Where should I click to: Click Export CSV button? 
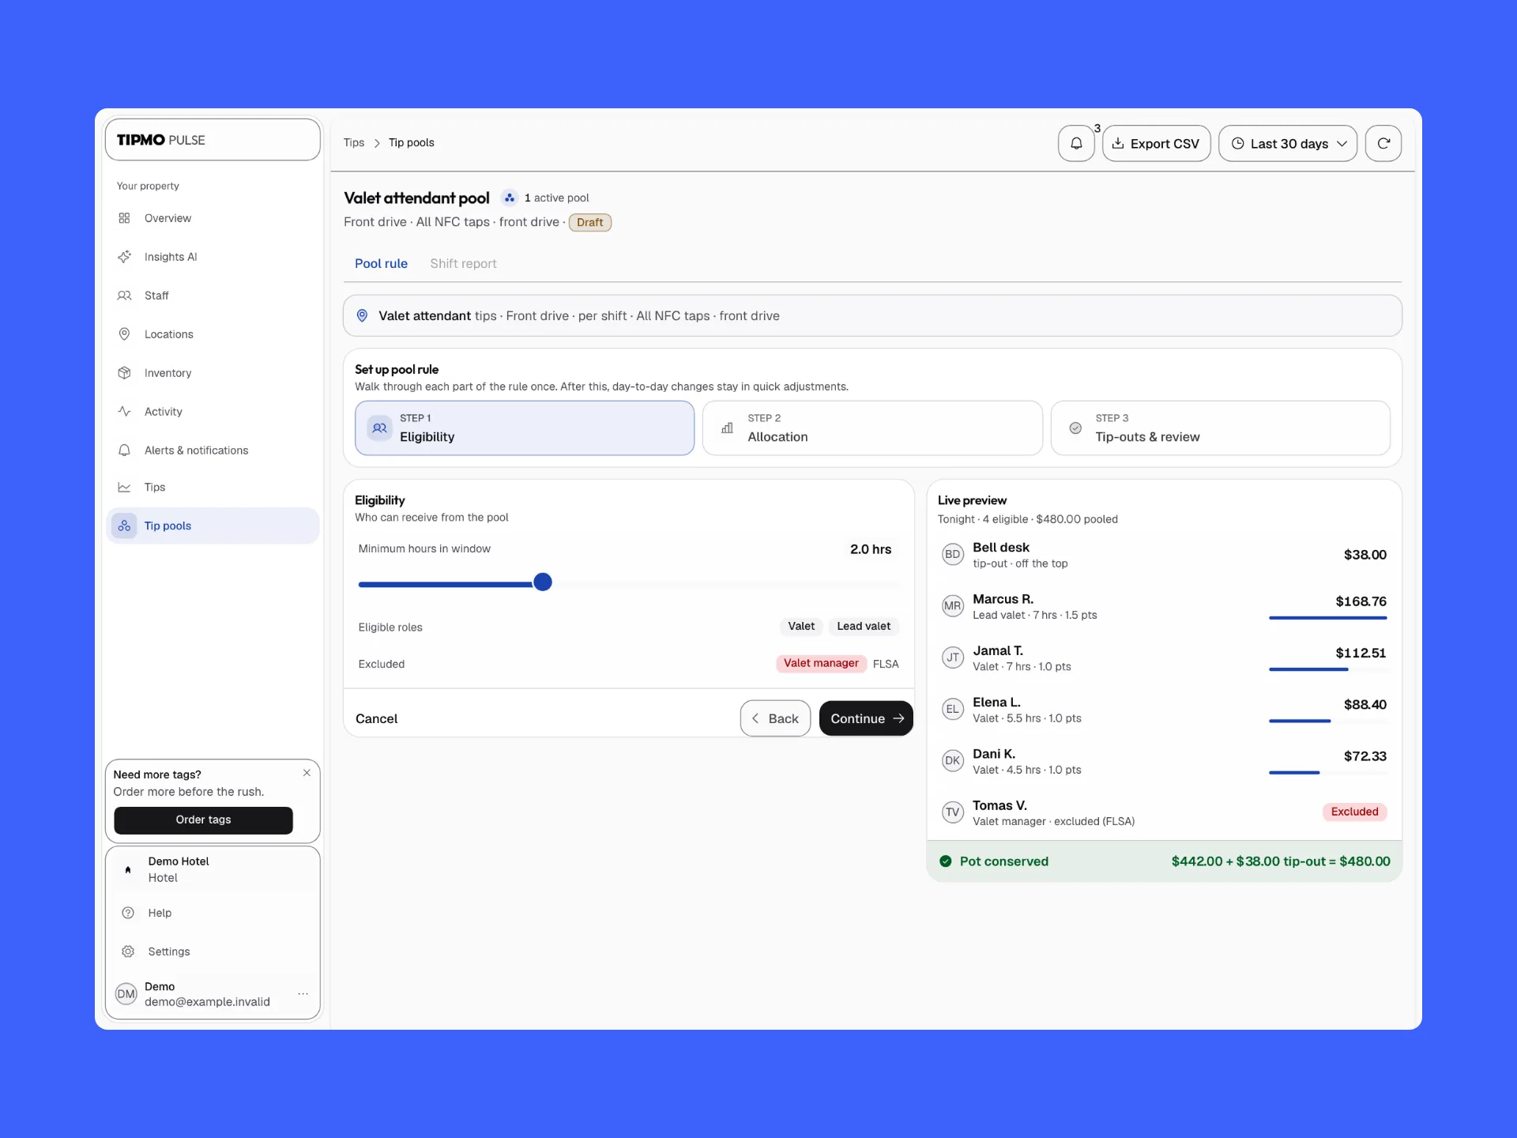tap(1156, 143)
